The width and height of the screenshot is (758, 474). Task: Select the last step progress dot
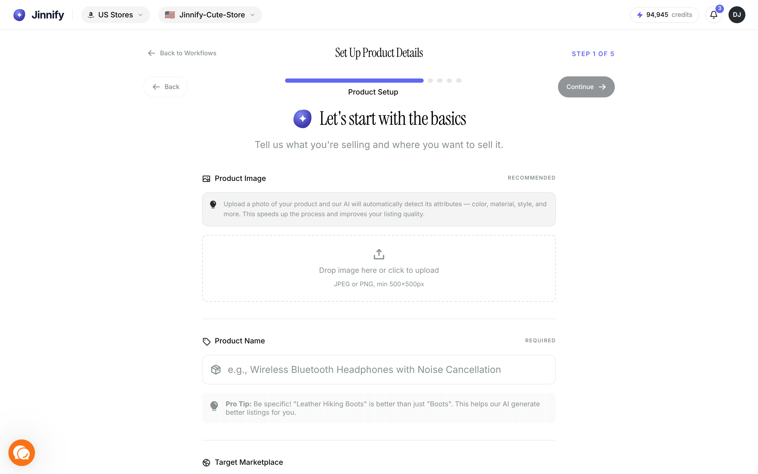pyautogui.click(x=458, y=81)
